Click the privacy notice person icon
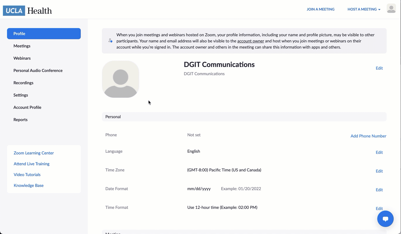The height and width of the screenshot is (234, 401). pyautogui.click(x=110, y=41)
